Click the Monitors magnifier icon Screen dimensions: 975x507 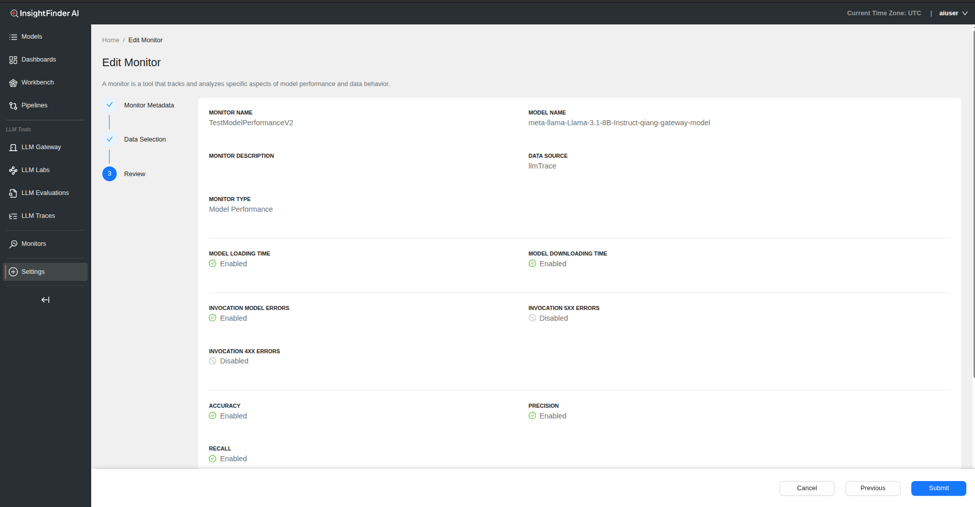pyautogui.click(x=13, y=244)
